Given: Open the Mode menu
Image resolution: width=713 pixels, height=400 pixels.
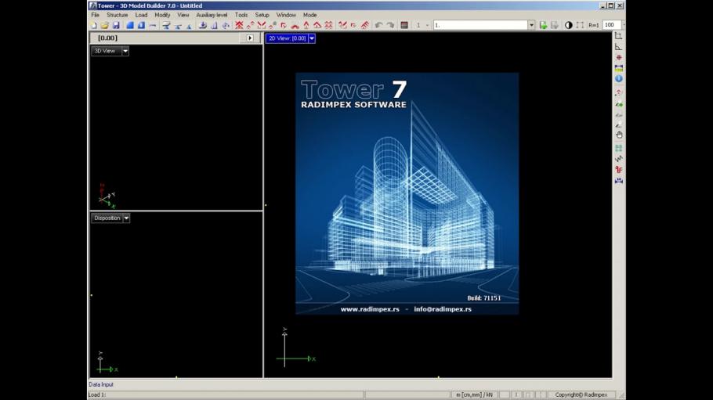Looking at the screenshot, I should click(x=310, y=15).
